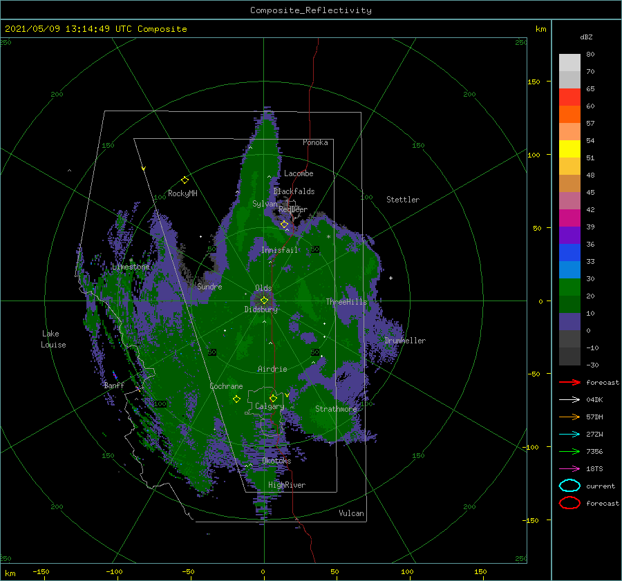Screen dimensions: 622x581
Task: Click the magenta 18TS arrow in the legend
Action: tap(569, 469)
